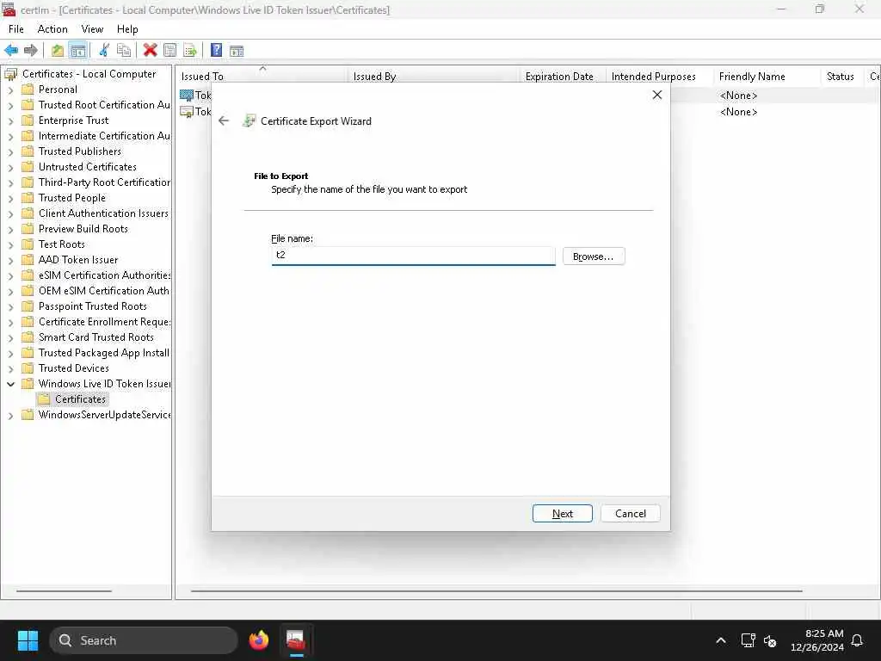This screenshot has height=661, width=881.
Task: Sort by Status column header
Action: [x=841, y=77]
